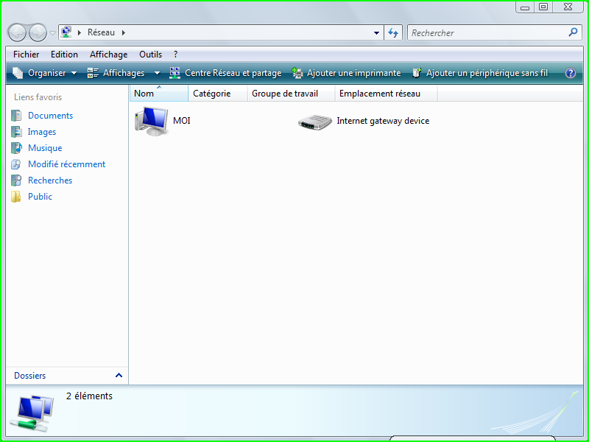Select the Internet gateway device label
Screen dimensions: 589x442
(x=383, y=121)
